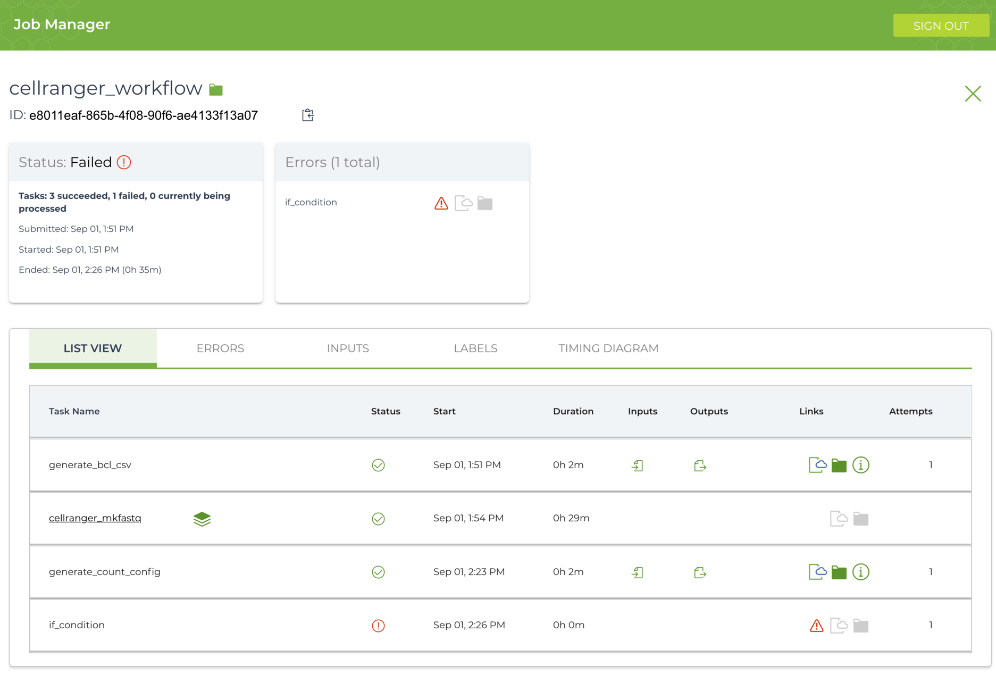The width and height of the screenshot is (996, 674).
Task: Switch to the Timing Diagram tab
Action: point(608,348)
